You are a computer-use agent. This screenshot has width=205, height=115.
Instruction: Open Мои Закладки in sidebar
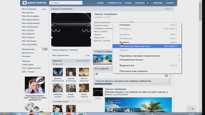click(29, 41)
